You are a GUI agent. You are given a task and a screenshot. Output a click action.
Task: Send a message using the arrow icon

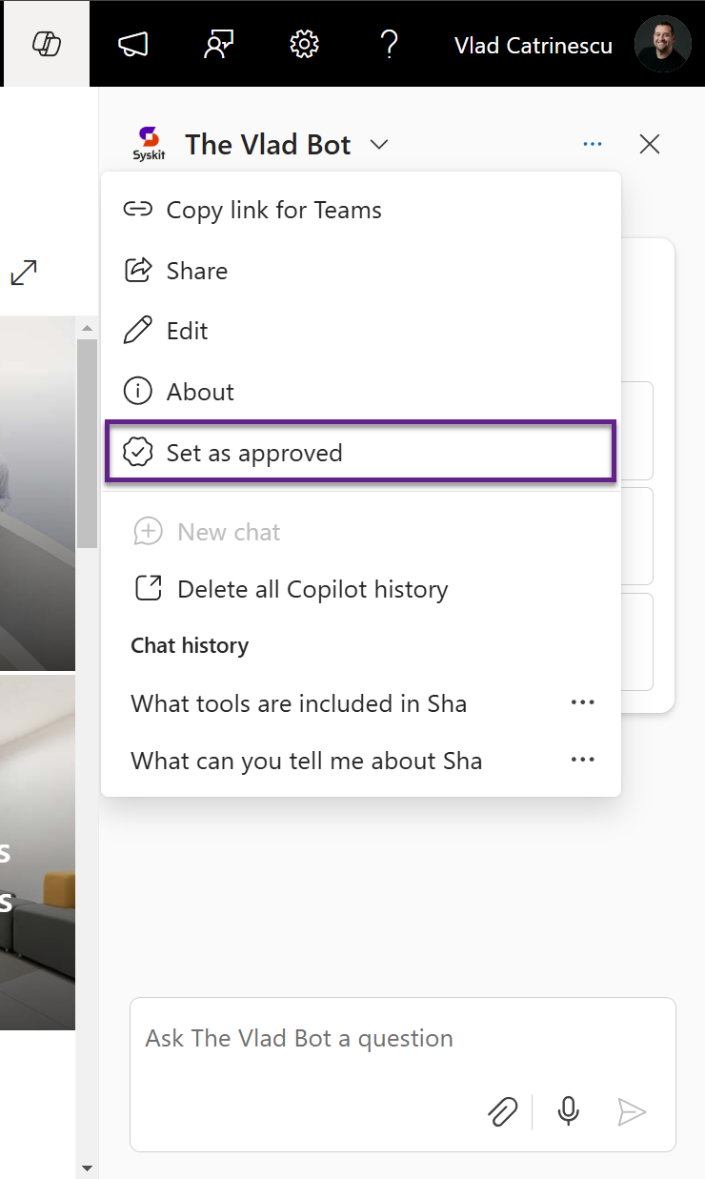633,1111
